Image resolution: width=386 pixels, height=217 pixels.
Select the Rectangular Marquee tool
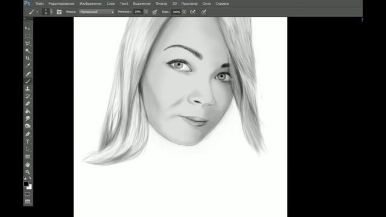(28, 36)
